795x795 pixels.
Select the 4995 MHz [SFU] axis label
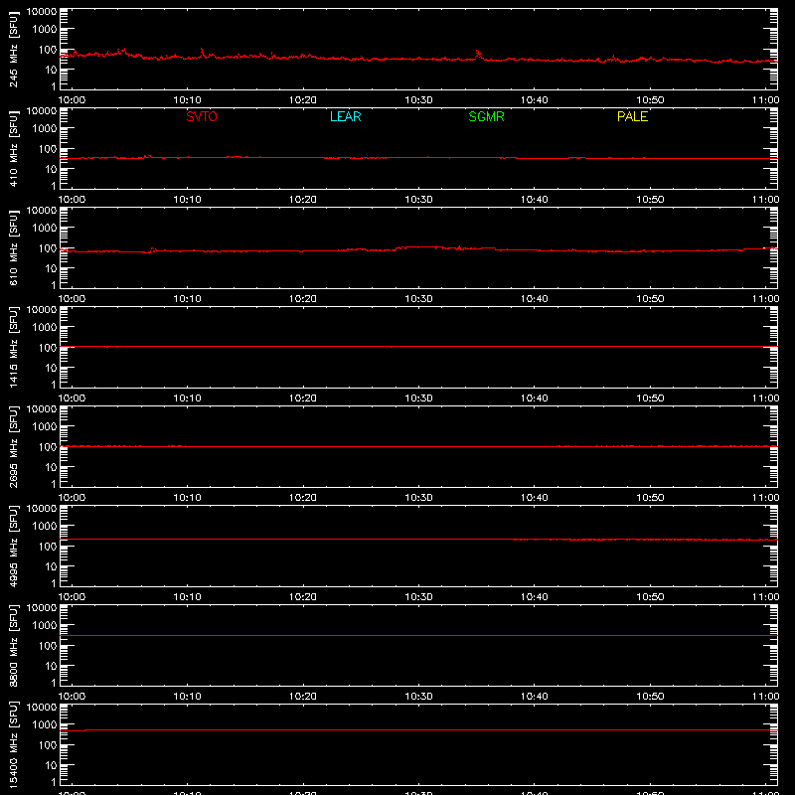(x=14, y=546)
